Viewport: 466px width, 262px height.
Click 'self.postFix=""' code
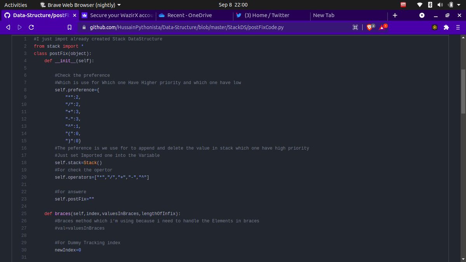click(75, 199)
